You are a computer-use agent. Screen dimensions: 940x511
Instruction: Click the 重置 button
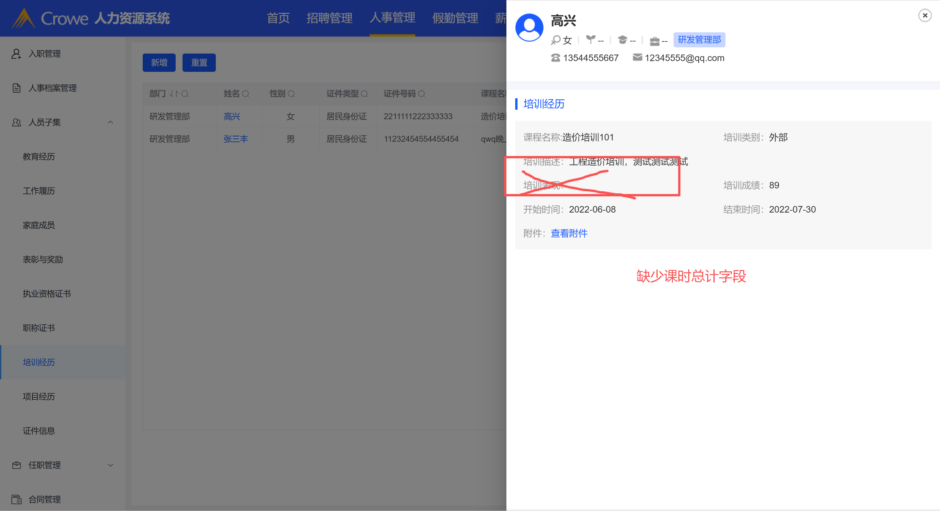pos(199,63)
